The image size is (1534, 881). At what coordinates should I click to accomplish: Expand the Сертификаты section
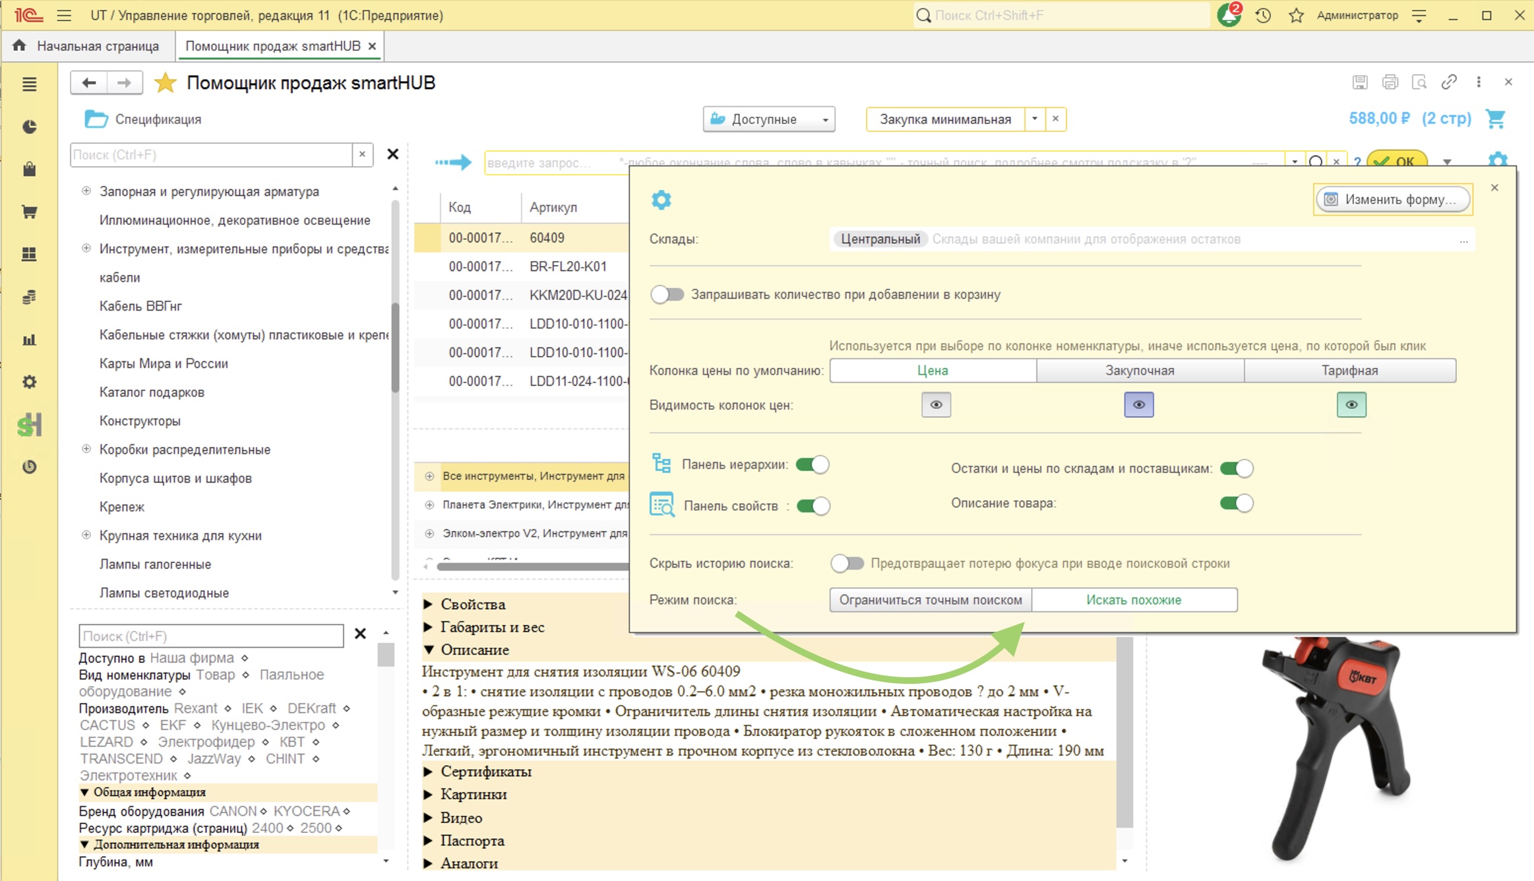(x=485, y=772)
